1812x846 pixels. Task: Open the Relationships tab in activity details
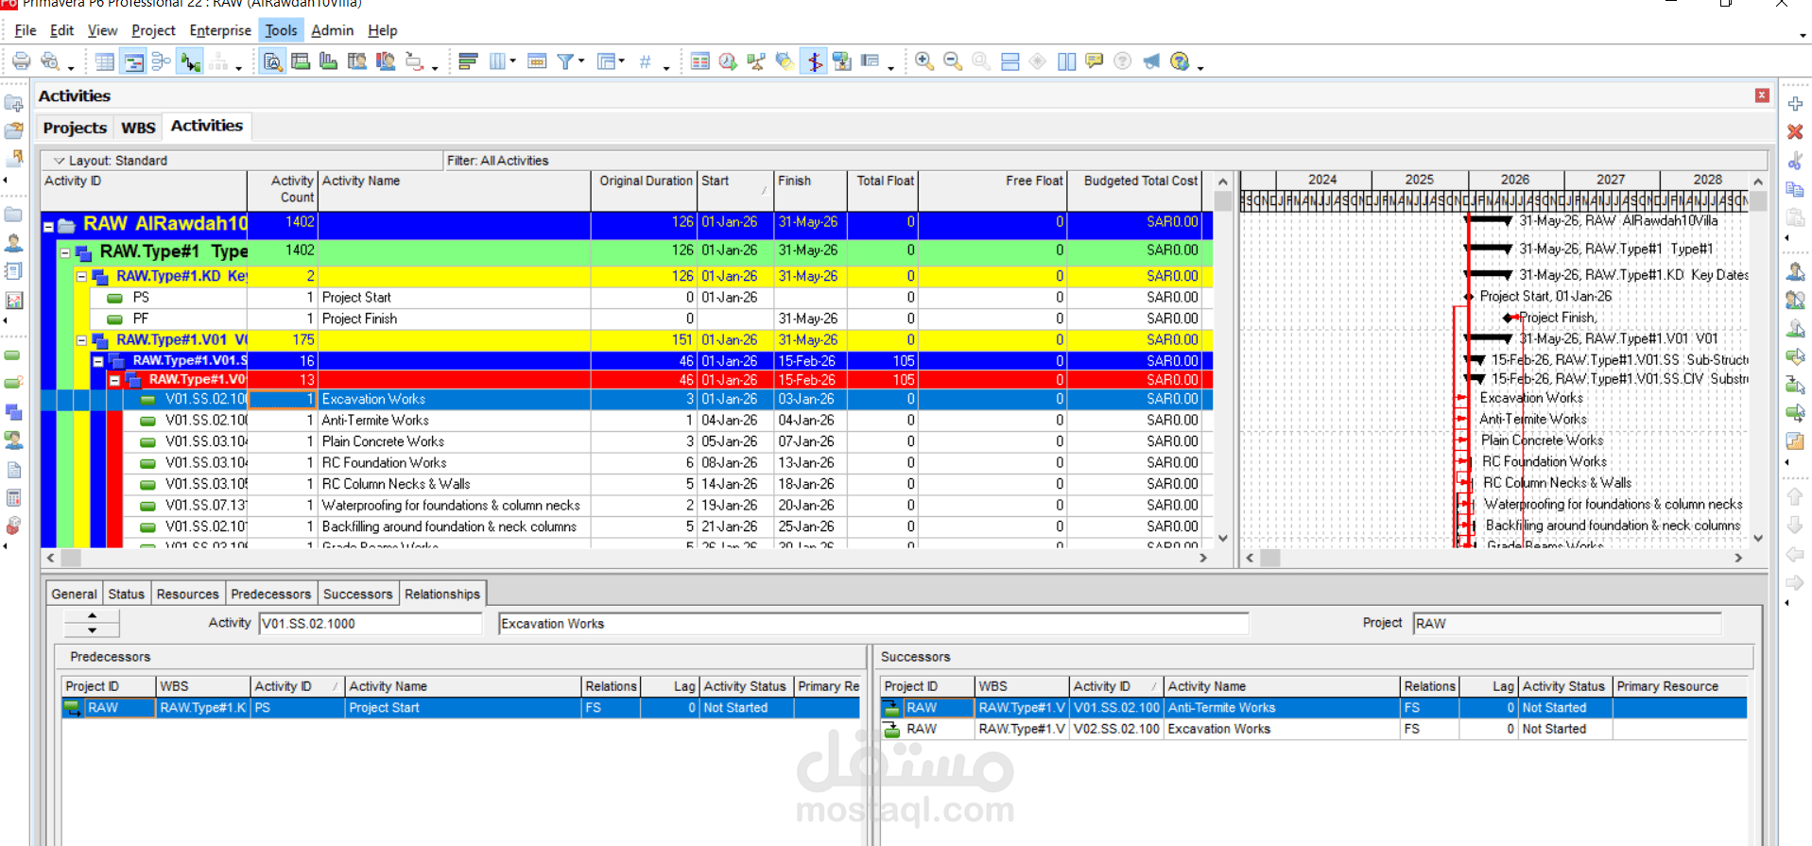[442, 594]
